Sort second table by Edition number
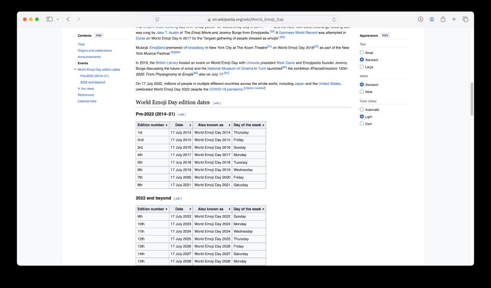491x288 pixels. coord(153,209)
